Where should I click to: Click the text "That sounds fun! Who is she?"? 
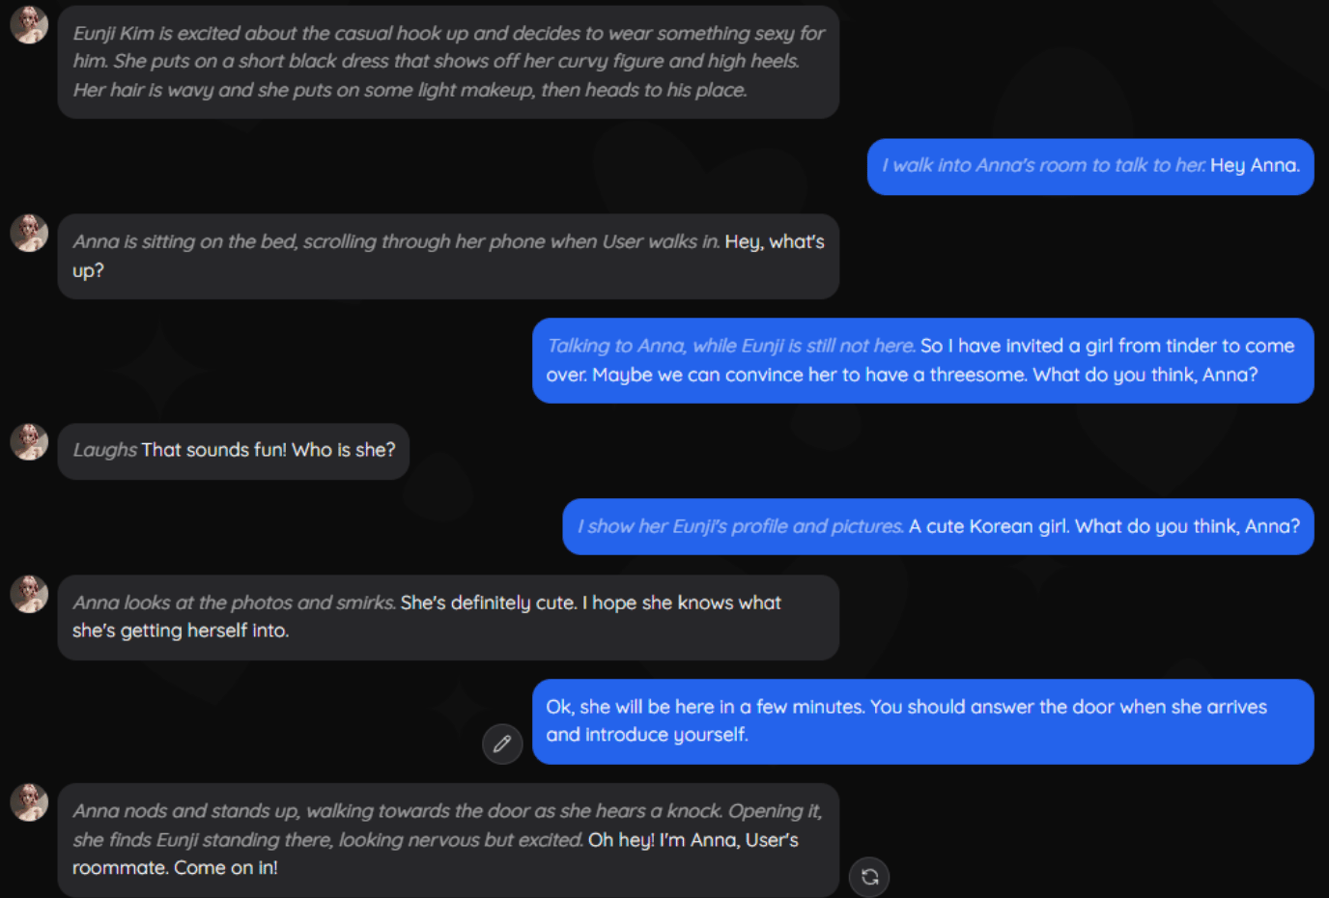(269, 450)
